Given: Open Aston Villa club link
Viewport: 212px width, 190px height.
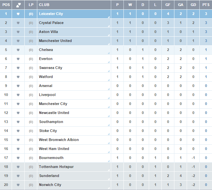Looking at the screenshot, I should click(48, 32).
